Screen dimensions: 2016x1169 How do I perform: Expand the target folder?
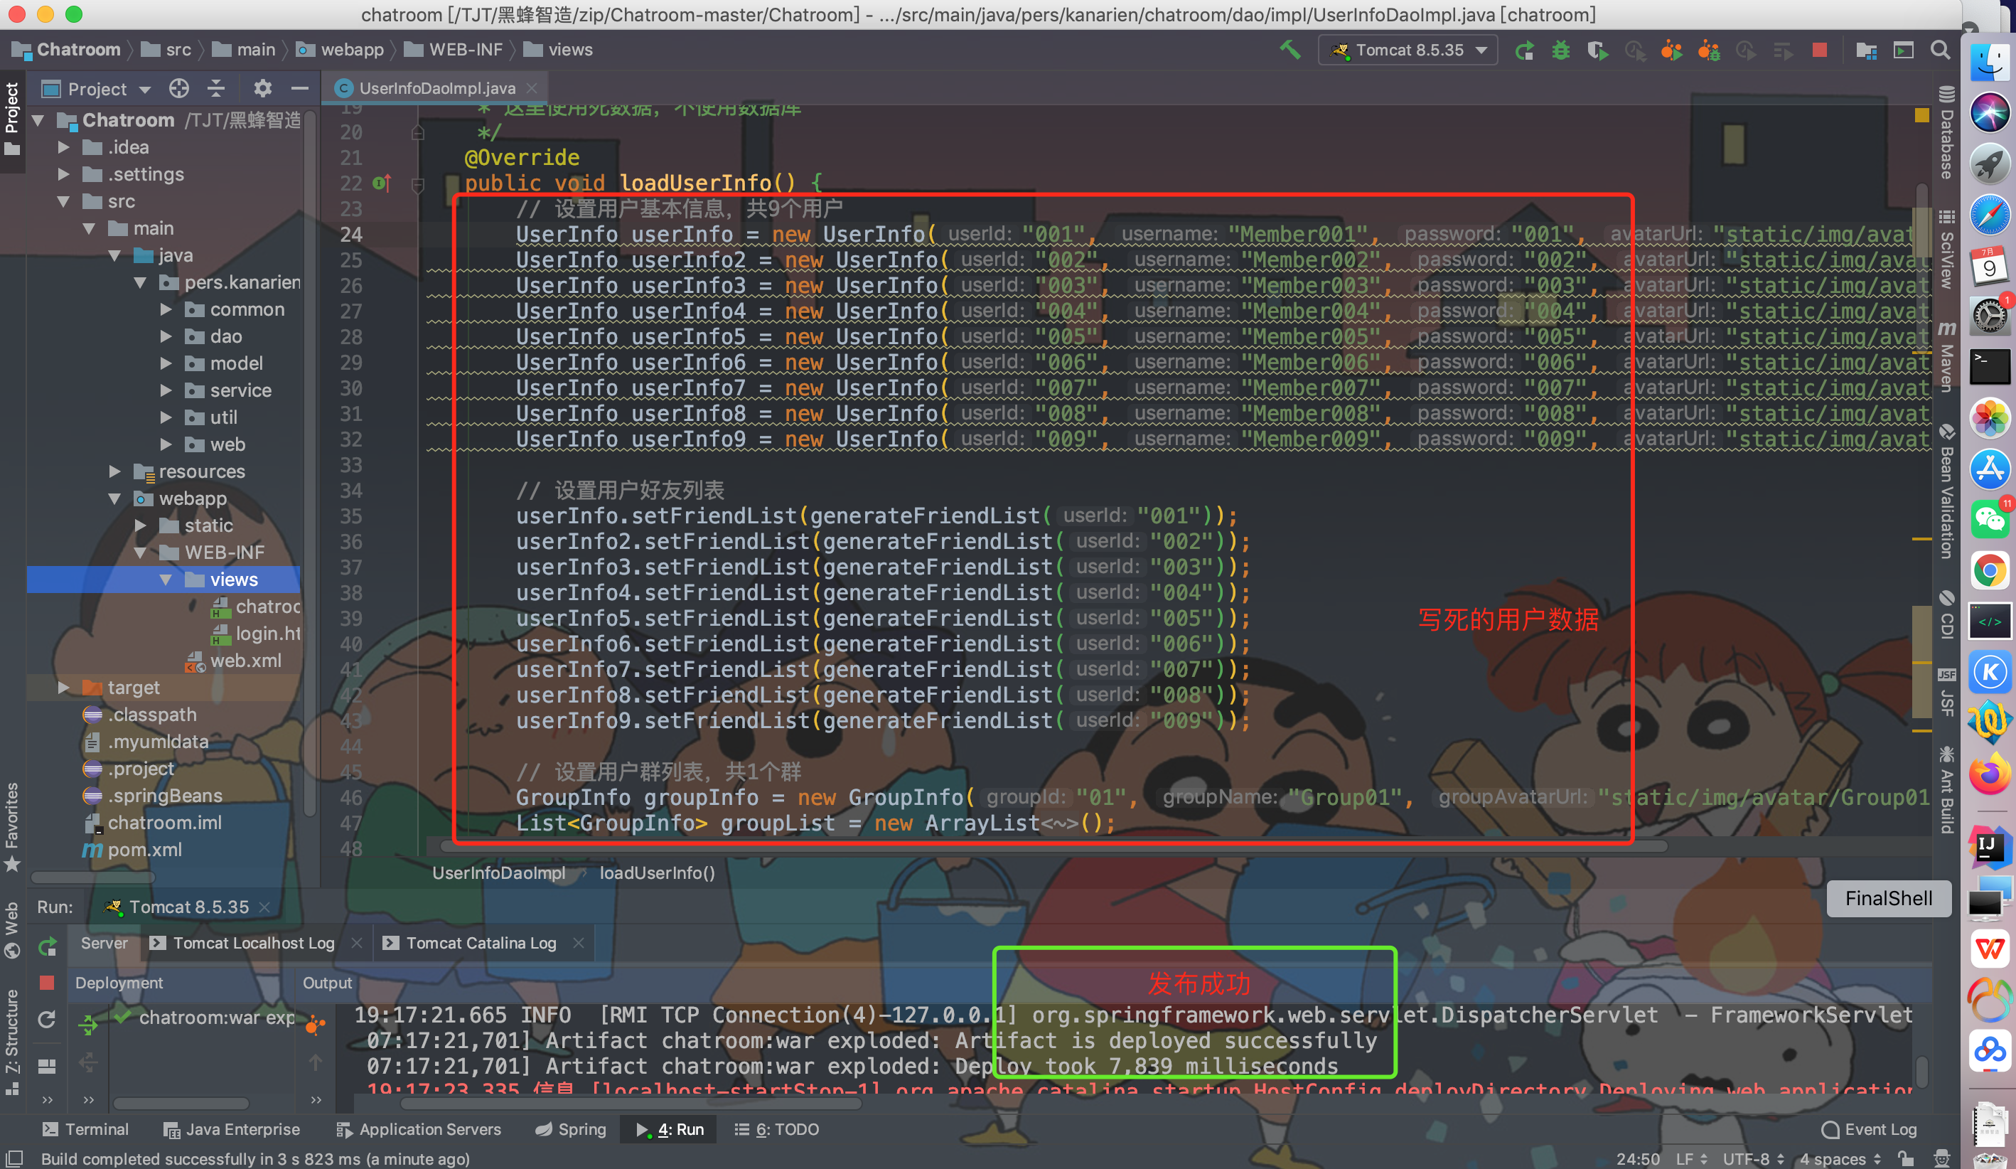64,688
